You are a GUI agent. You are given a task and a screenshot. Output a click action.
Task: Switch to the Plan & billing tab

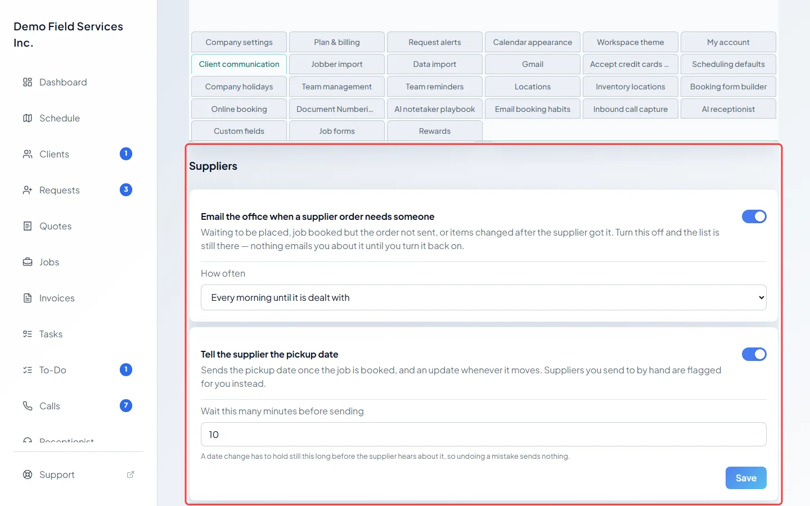(337, 42)
